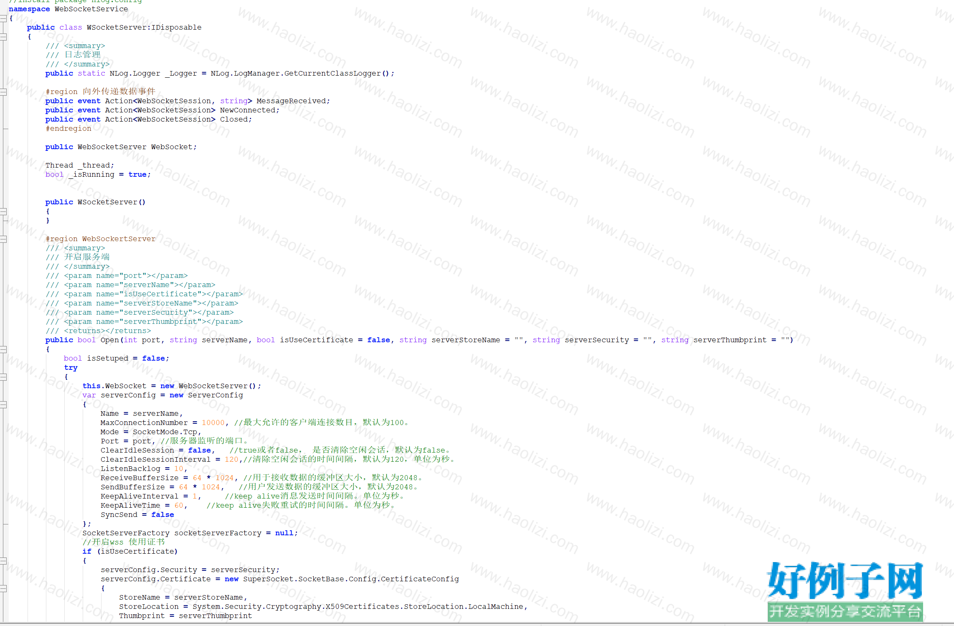Collapse the namespace WebSocketService fold marker

coord(3,18)
